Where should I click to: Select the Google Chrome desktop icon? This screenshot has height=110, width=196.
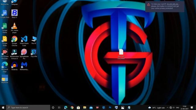click(x=14, y=41)
